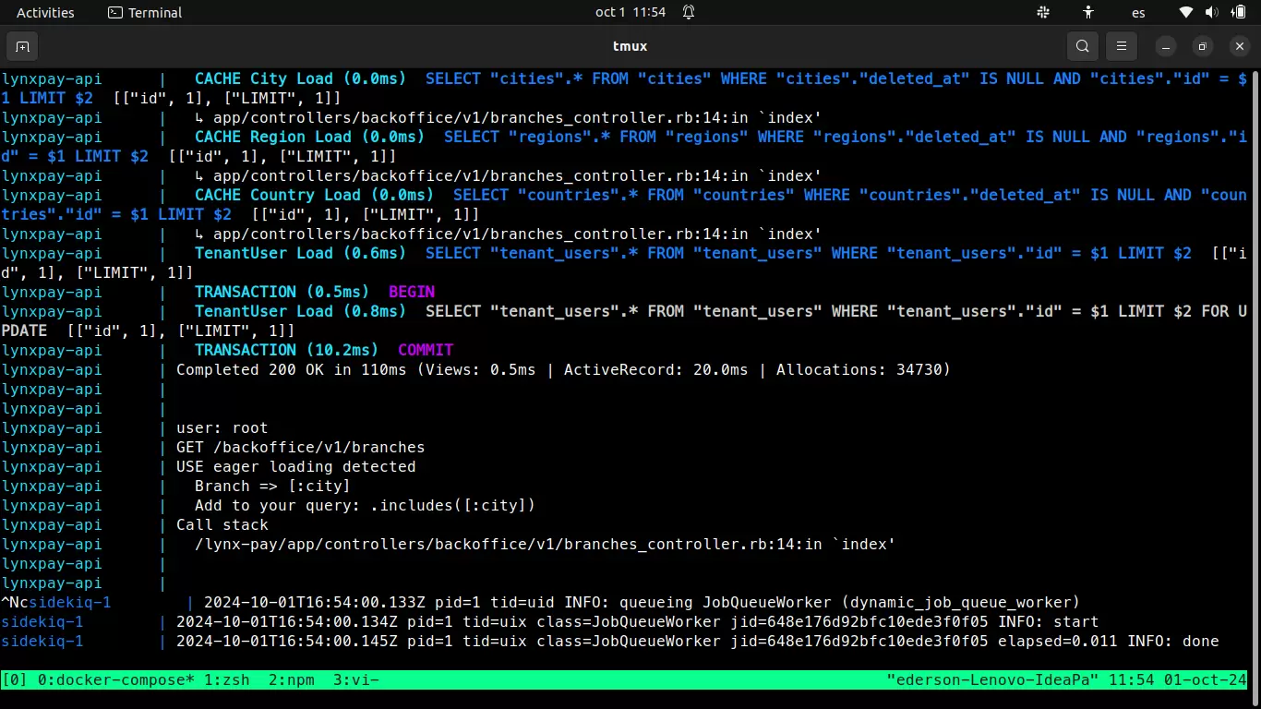
Task: Click the 'Completed 200 OK' log line
Action: tap(563, 370)
